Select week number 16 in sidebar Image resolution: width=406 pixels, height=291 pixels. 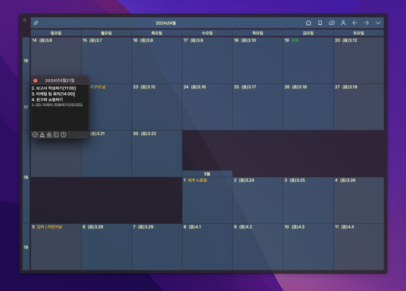point(26,60)
